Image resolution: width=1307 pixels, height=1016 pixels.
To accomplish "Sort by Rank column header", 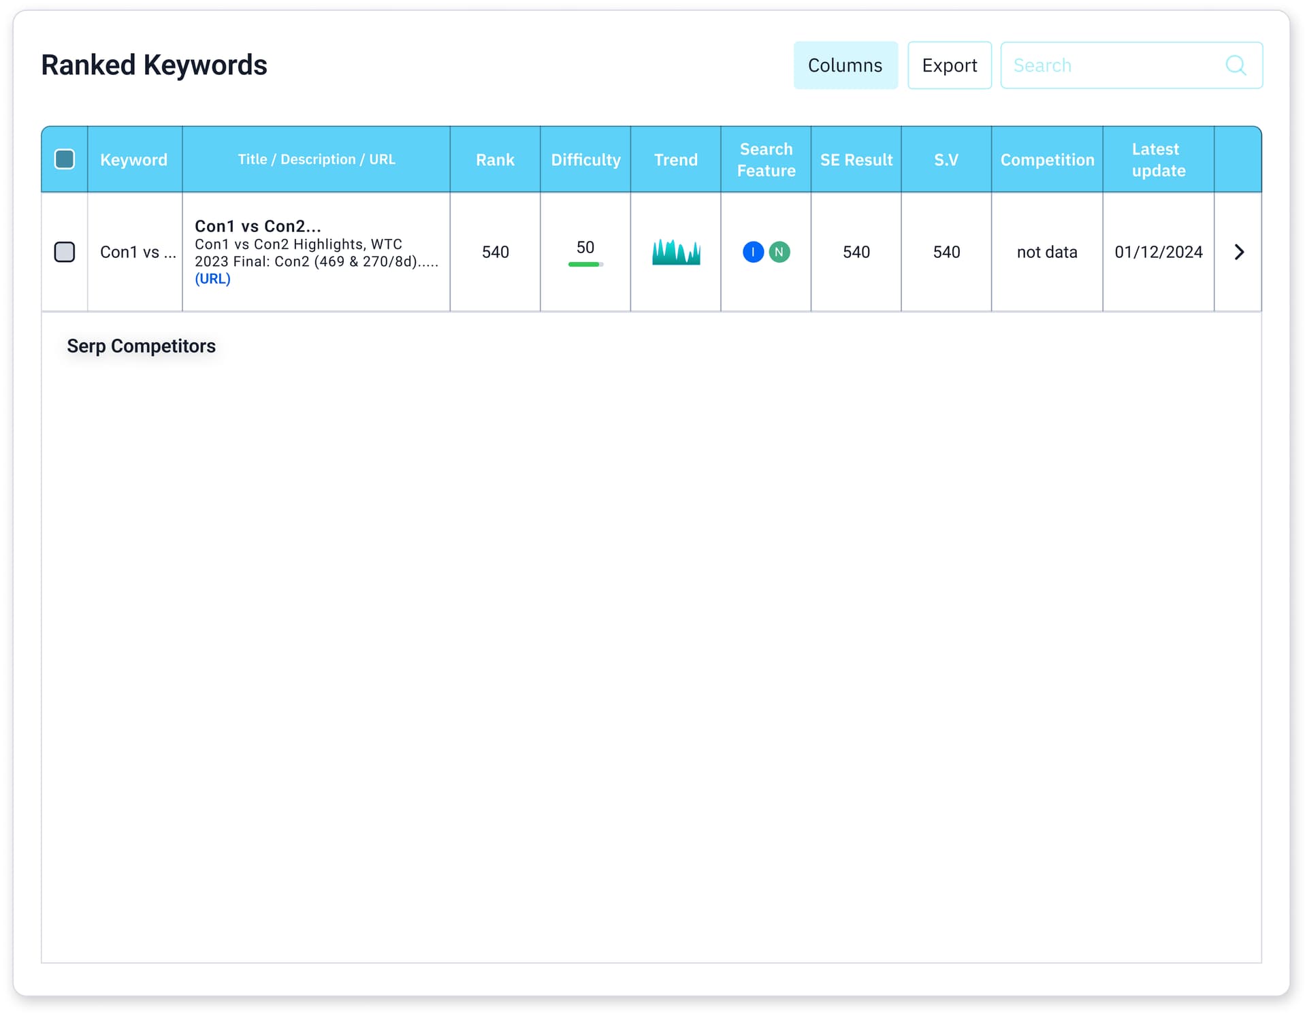I will pos(495,159).
